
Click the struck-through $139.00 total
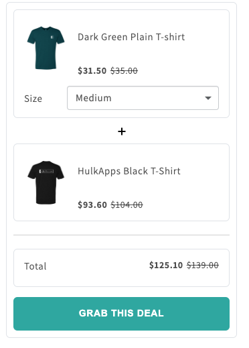tap(203, 265)
